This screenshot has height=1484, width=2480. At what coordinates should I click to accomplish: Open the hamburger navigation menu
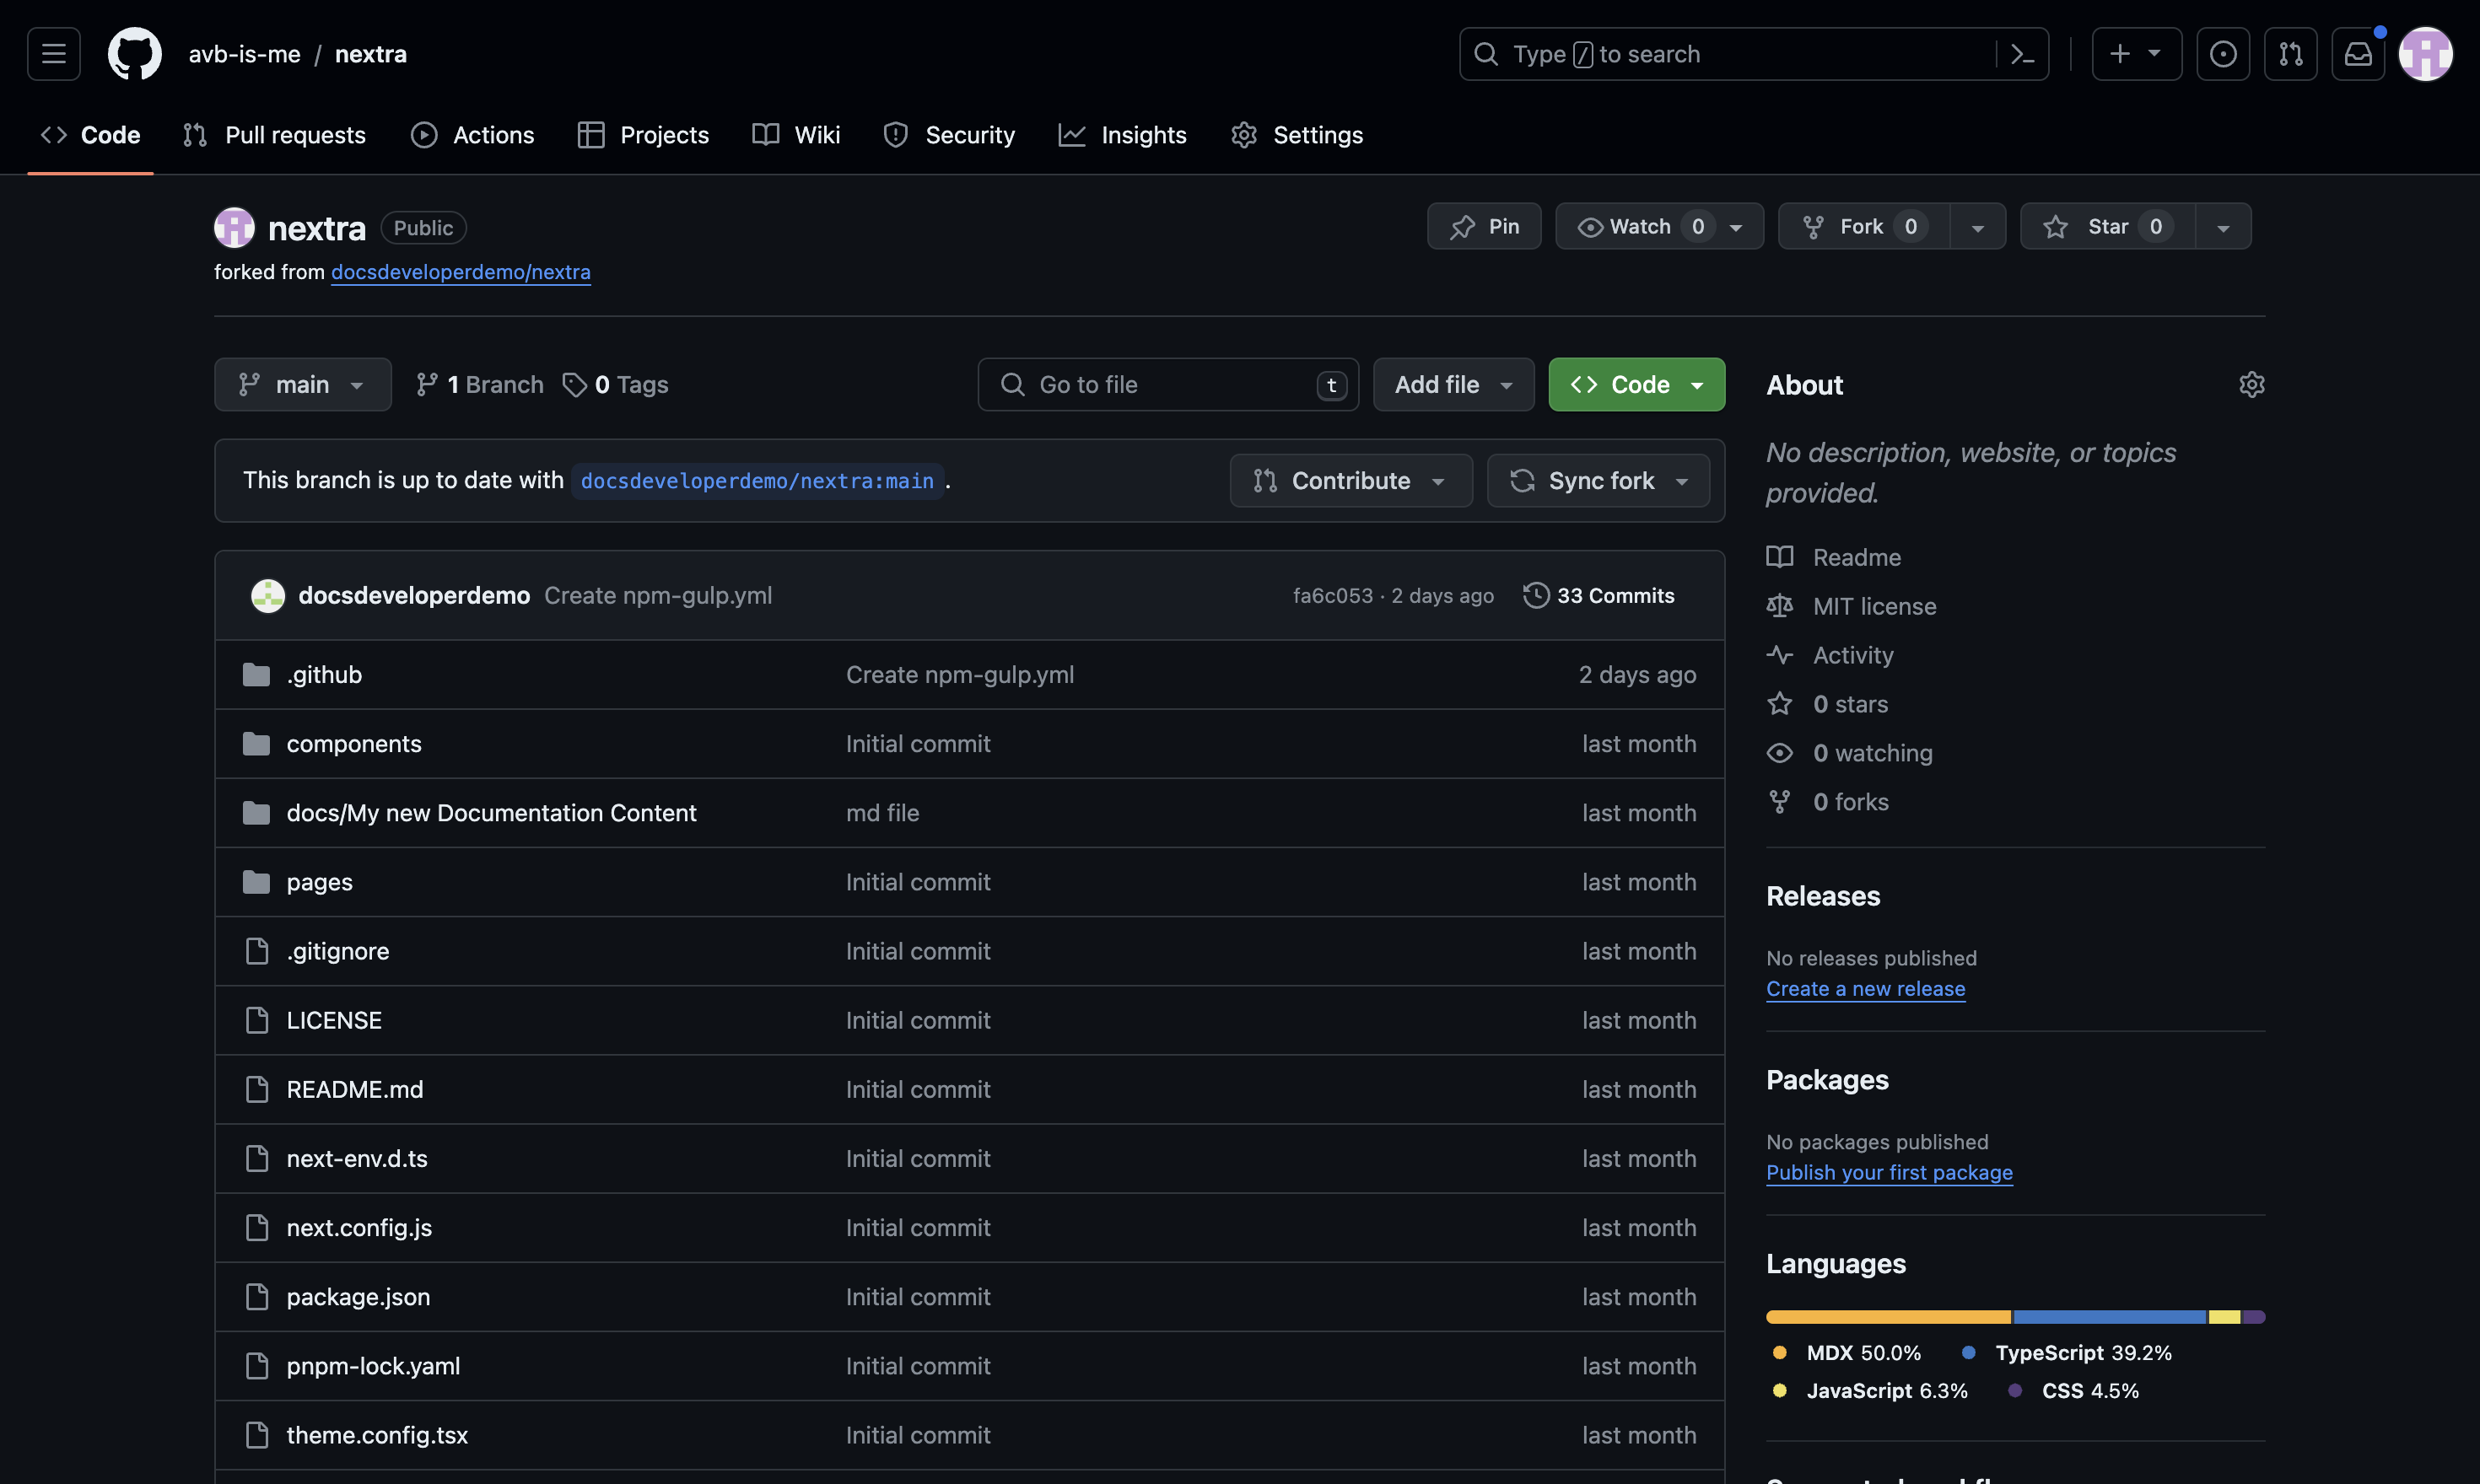tap(54, 54)
